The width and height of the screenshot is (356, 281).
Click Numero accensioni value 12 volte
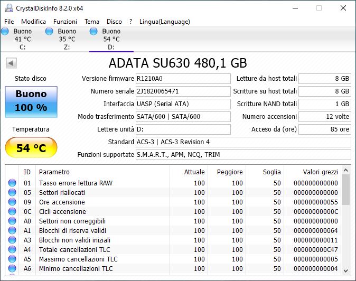tap(325, 117)
